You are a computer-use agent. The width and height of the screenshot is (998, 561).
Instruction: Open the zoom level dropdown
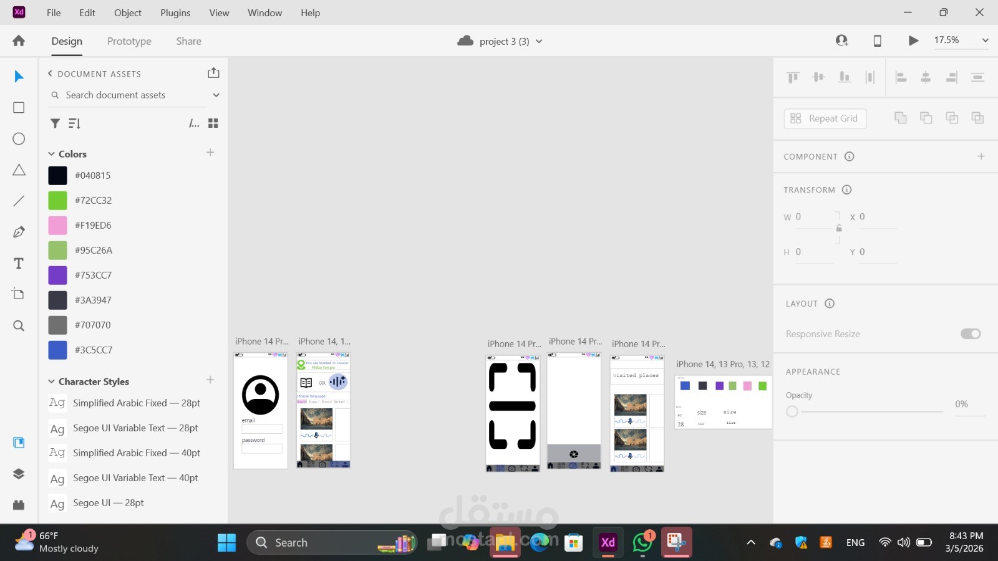985,41
